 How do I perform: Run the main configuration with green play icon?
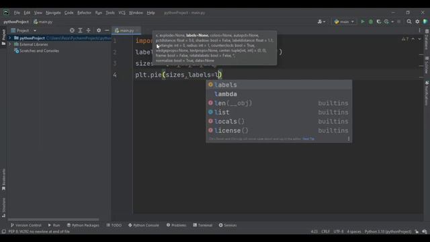pos(363,22)
